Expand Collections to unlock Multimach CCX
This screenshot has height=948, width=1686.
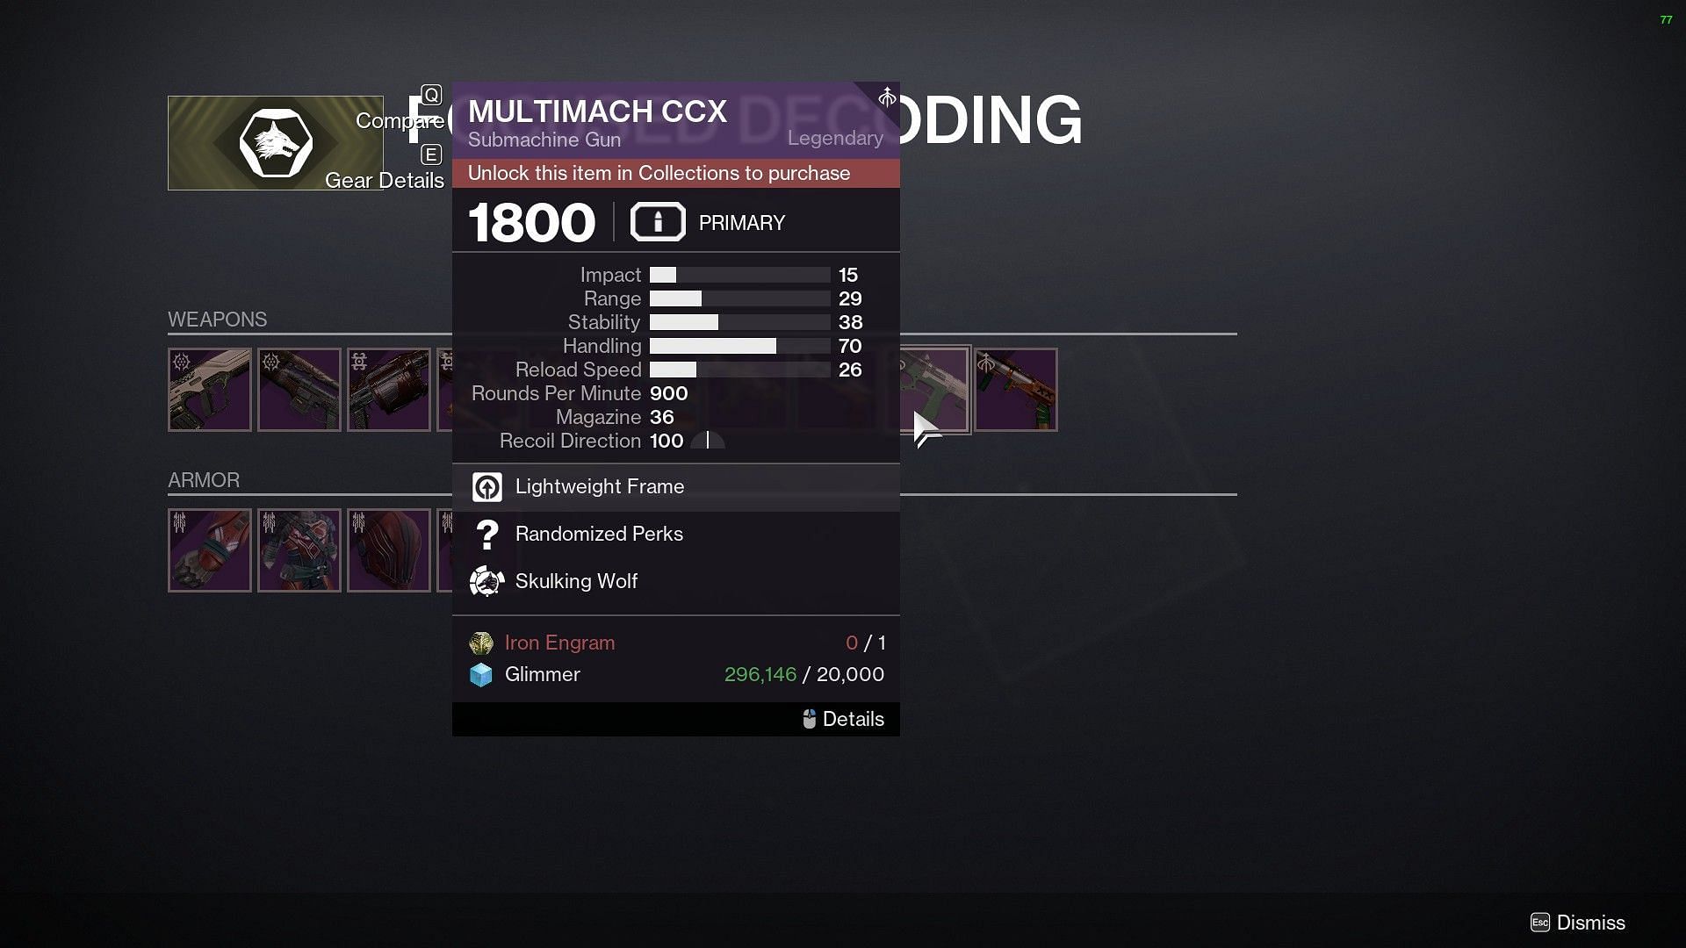point(659,172)
